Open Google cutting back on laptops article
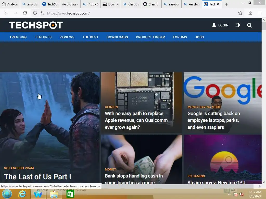266x199 pixels. click(x=214, y=120)
